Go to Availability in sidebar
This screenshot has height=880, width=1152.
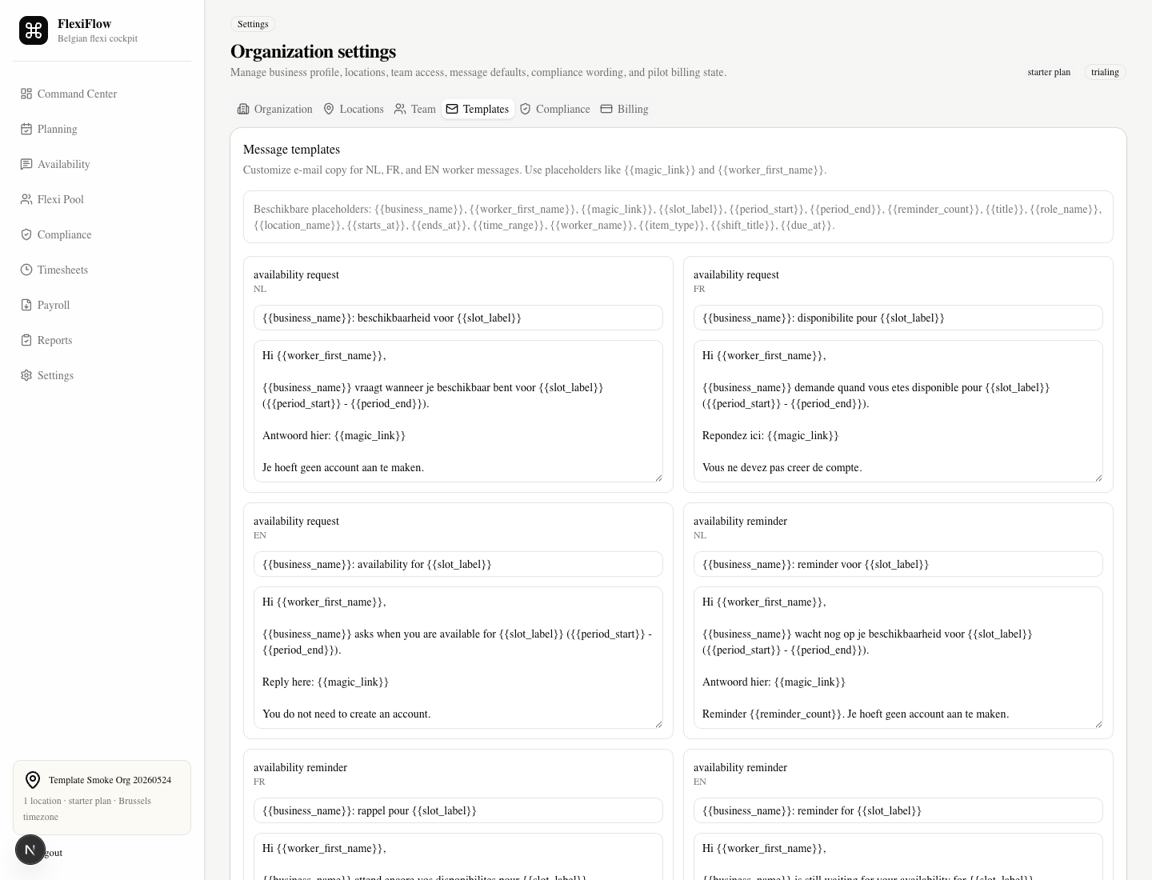[x=55, y=164]
